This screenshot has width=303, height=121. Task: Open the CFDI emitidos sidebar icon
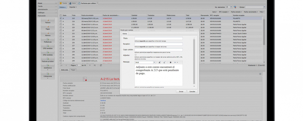(x=48, y=47)
